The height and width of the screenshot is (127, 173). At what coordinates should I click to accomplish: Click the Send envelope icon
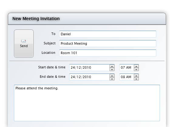point(23,41)
